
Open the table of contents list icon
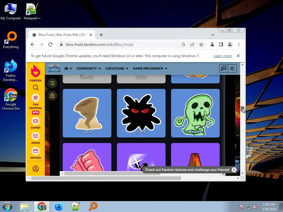click(52, 83)
